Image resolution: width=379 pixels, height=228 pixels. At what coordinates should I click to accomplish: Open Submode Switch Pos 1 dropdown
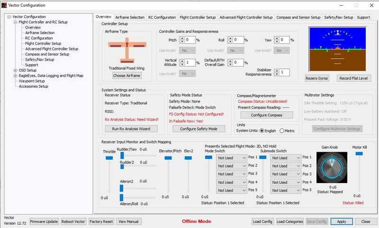coord(286,158)
